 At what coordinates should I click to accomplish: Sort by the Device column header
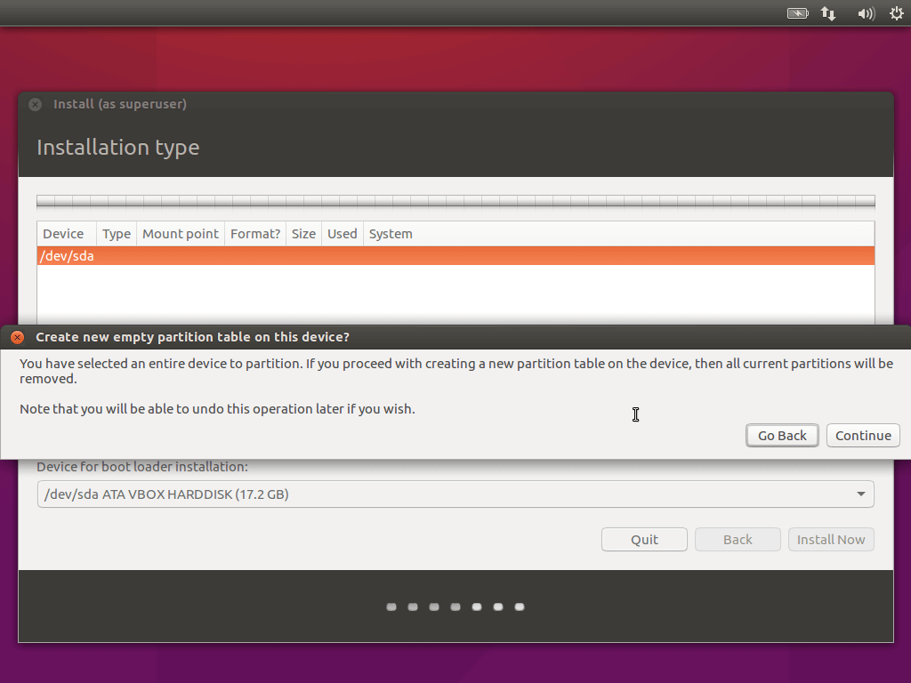(64, 234)
